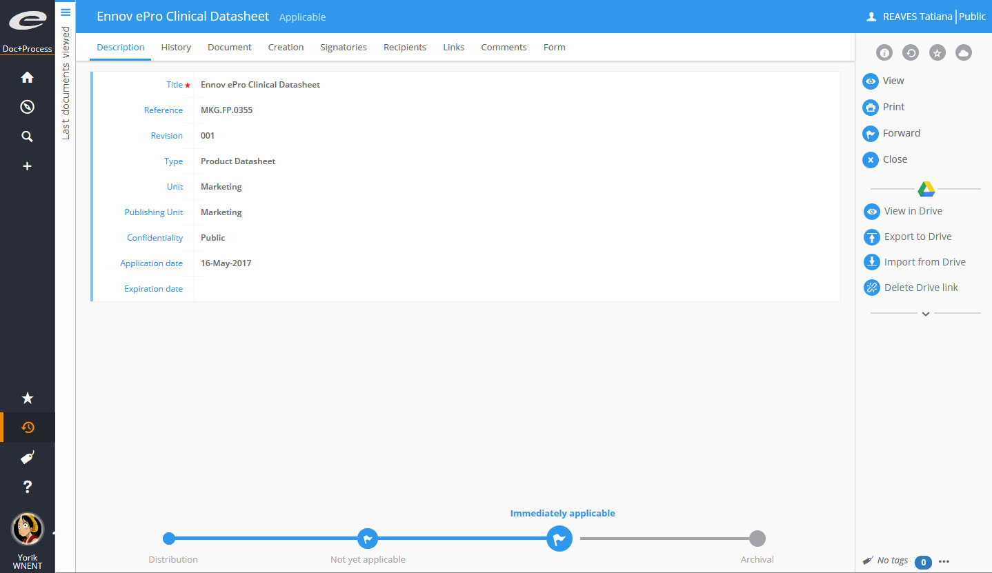Click the Import from Drive text

(925, 262)
